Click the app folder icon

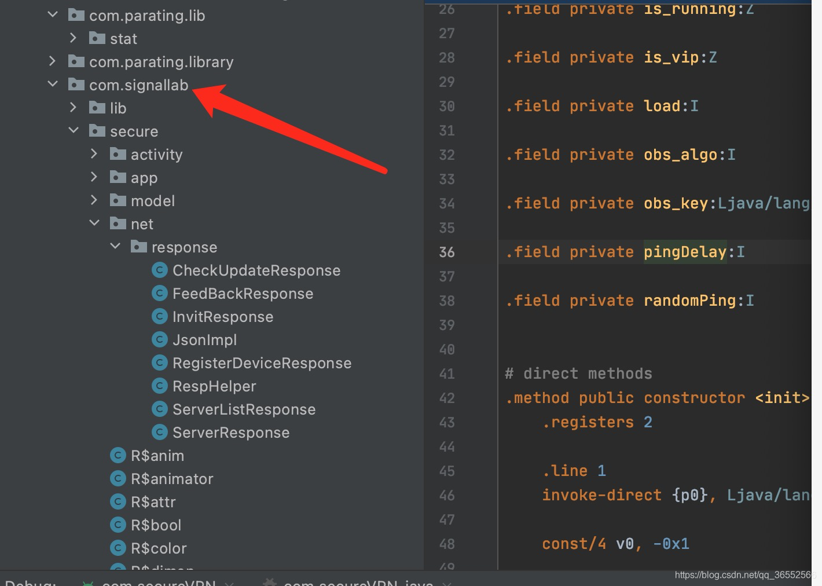click(x=118, y=177)
